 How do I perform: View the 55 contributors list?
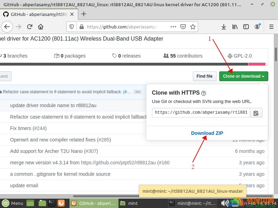(x=183, y=56)
